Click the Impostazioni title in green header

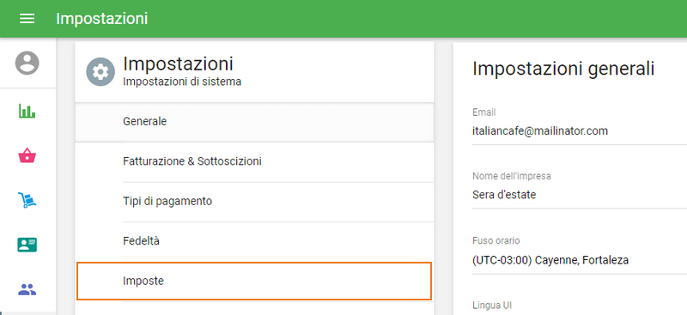coord(101,19)
